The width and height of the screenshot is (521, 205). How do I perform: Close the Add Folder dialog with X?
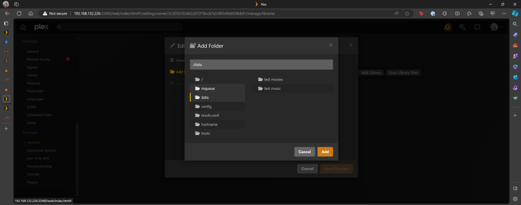(x=331, y=45)
